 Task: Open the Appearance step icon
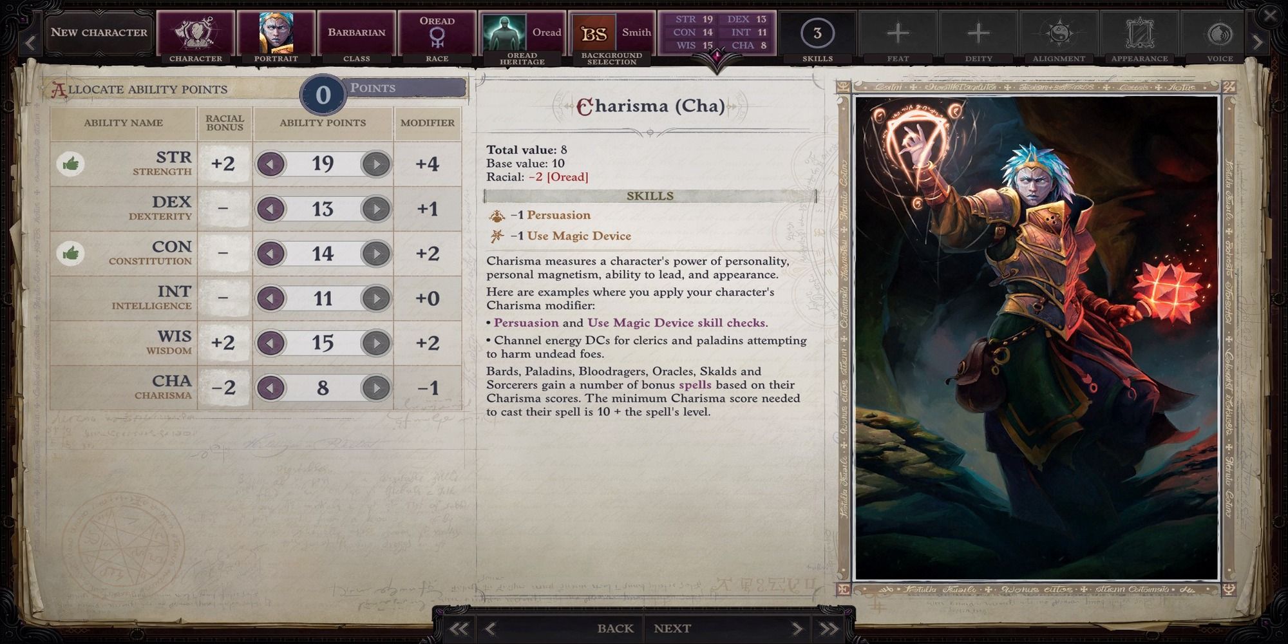tap(1139, 33)
